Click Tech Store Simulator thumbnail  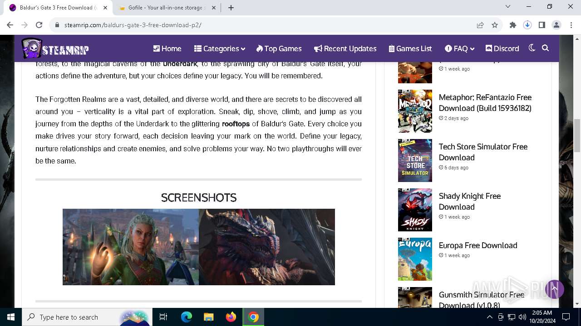[415, 160]
